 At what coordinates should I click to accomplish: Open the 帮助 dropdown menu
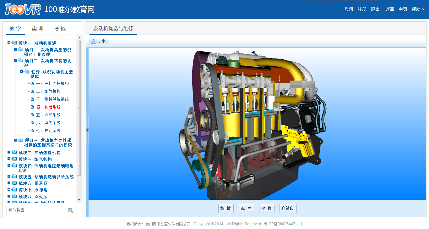point(418,9)
